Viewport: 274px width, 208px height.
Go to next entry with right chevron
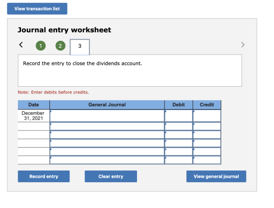click(x=243, y=45)
